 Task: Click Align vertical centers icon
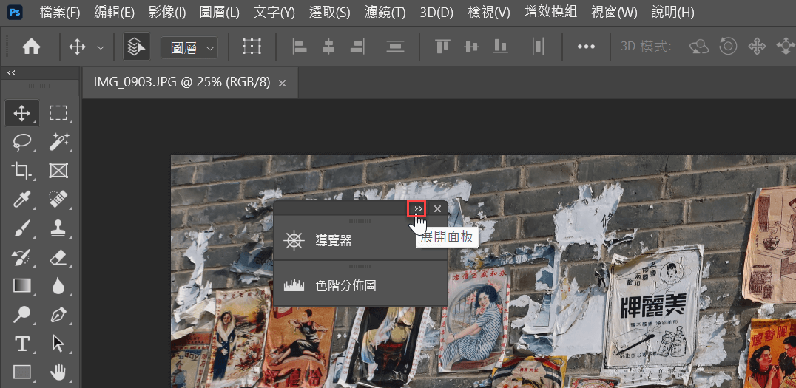coord(472,47)
